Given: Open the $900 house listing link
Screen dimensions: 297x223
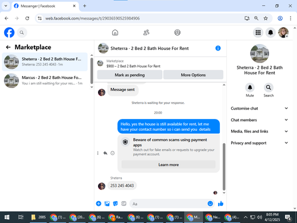Looking at the screenshot, I should tap(133, 66).
